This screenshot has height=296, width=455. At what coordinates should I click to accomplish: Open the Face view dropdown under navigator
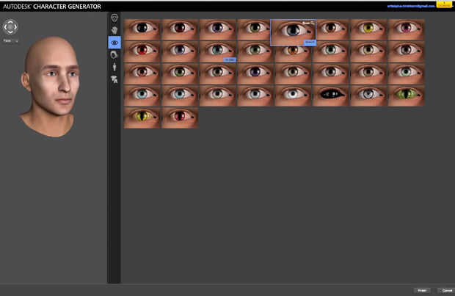pyautogui.click(x=11, y=41)
